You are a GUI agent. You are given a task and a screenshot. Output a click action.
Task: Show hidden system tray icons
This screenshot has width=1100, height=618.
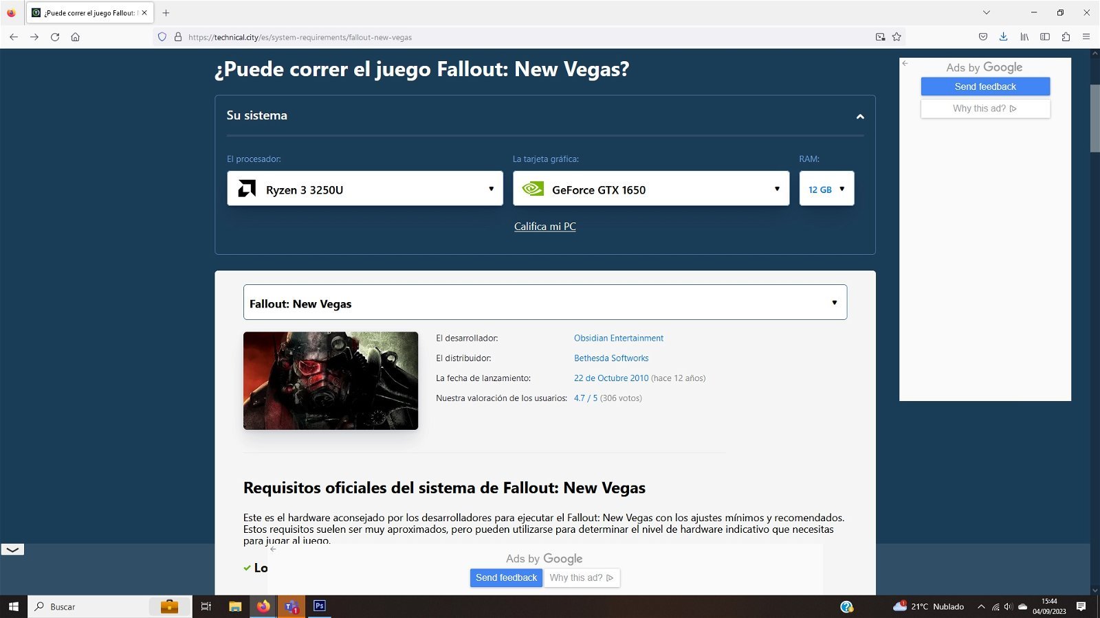click(981, 606)
